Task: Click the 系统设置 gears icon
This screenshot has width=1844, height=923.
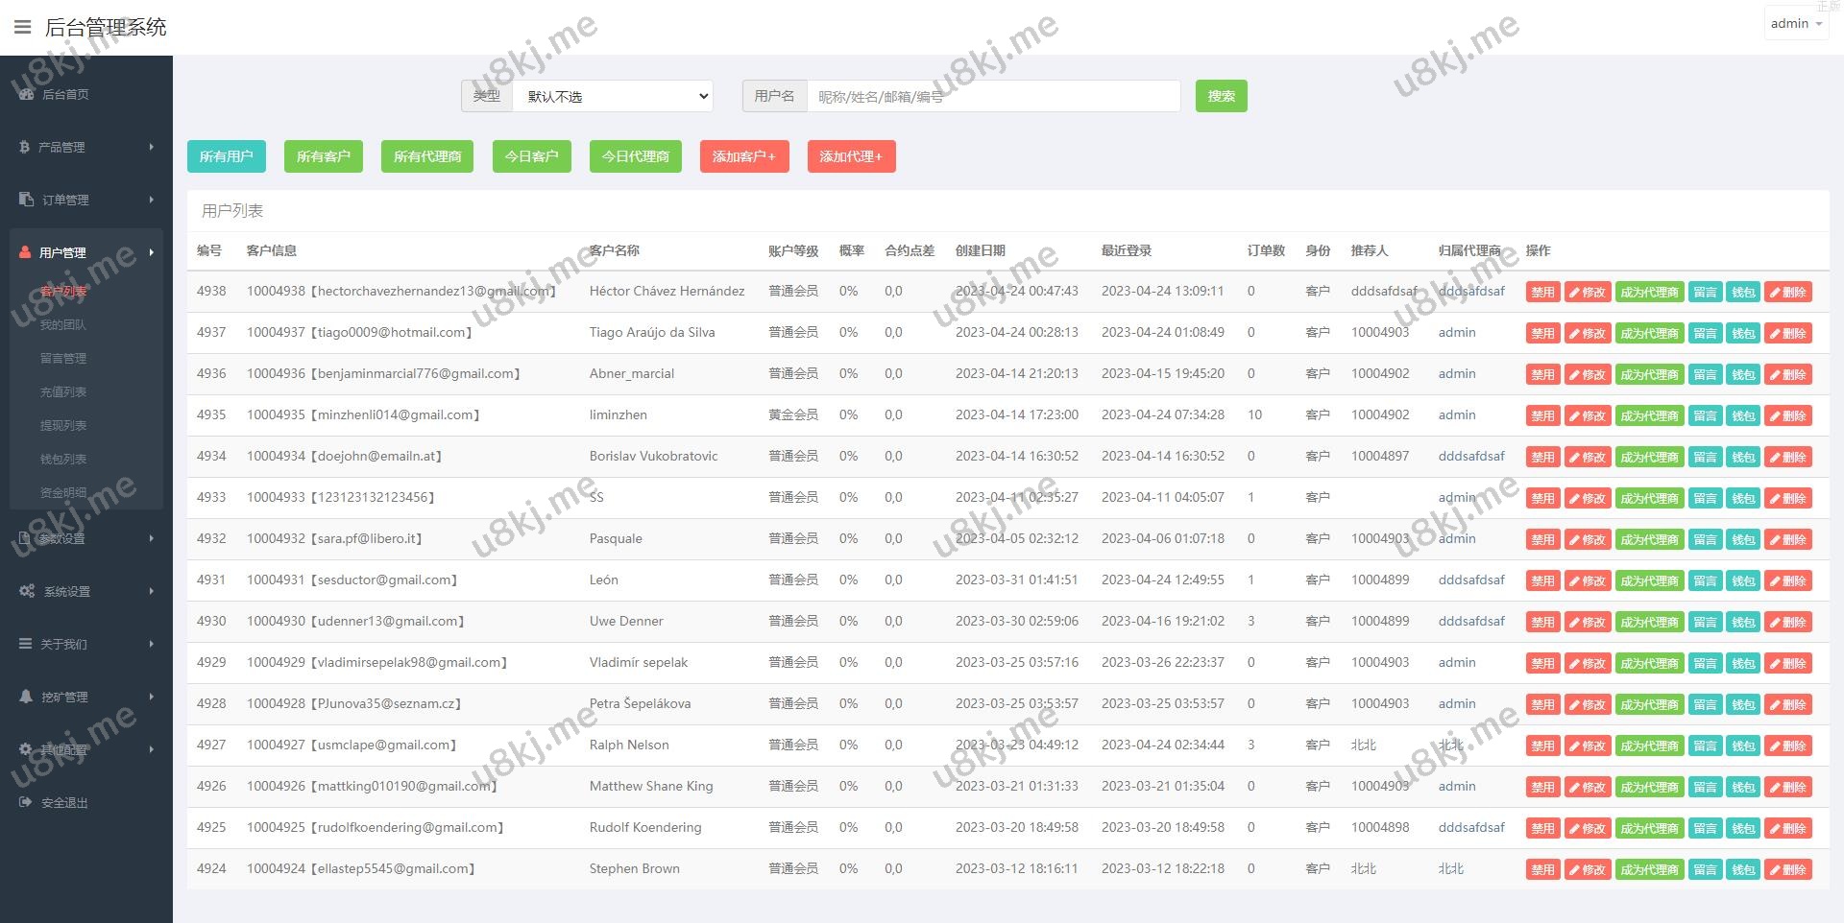Action: point(27,591)
